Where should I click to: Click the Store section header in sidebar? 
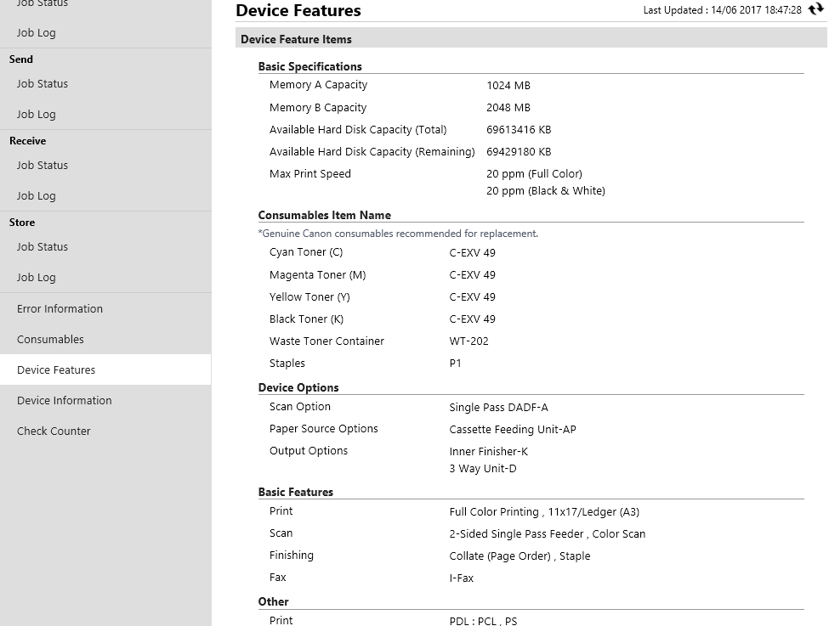(22, 223)
